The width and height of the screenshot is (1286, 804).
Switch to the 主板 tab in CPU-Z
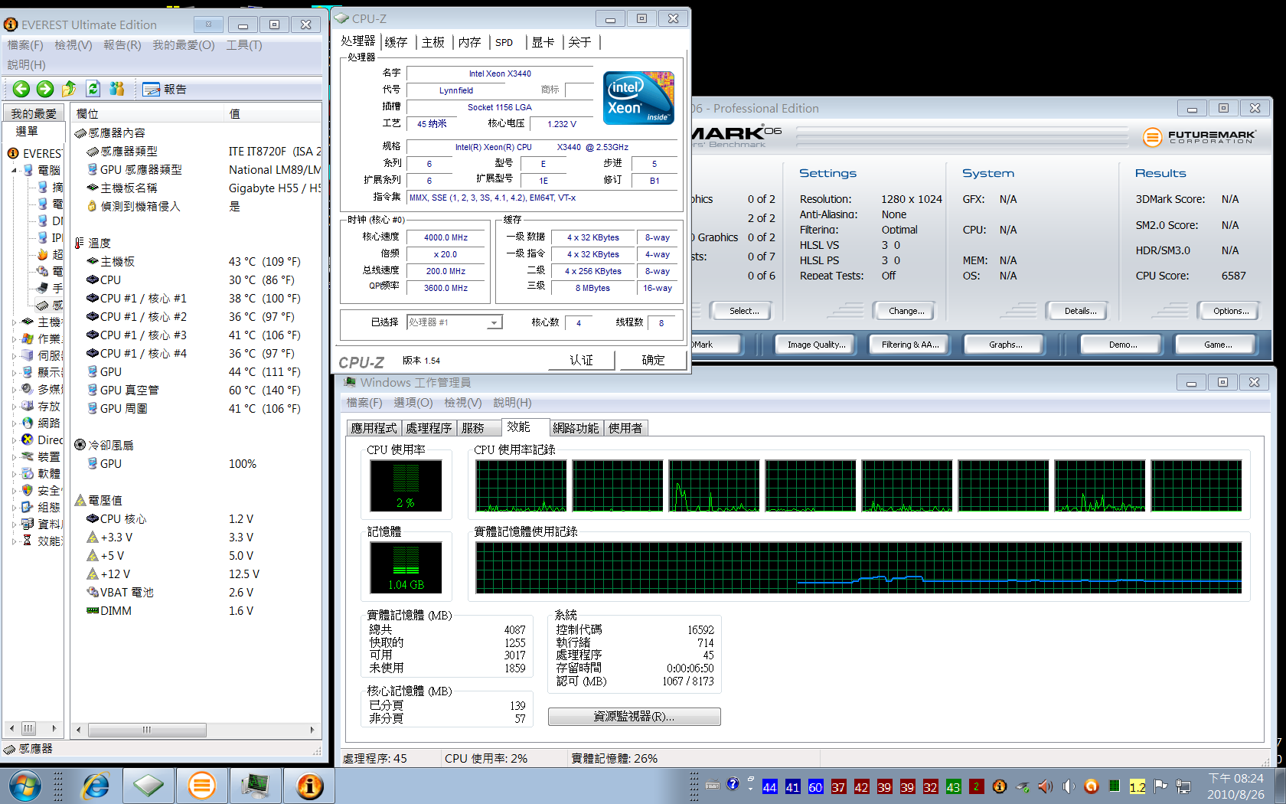coord(433,42)
